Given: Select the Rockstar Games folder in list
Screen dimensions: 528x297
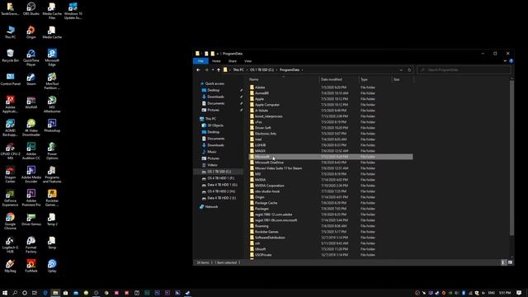Looking at the screenshot, I should (331, 232).
